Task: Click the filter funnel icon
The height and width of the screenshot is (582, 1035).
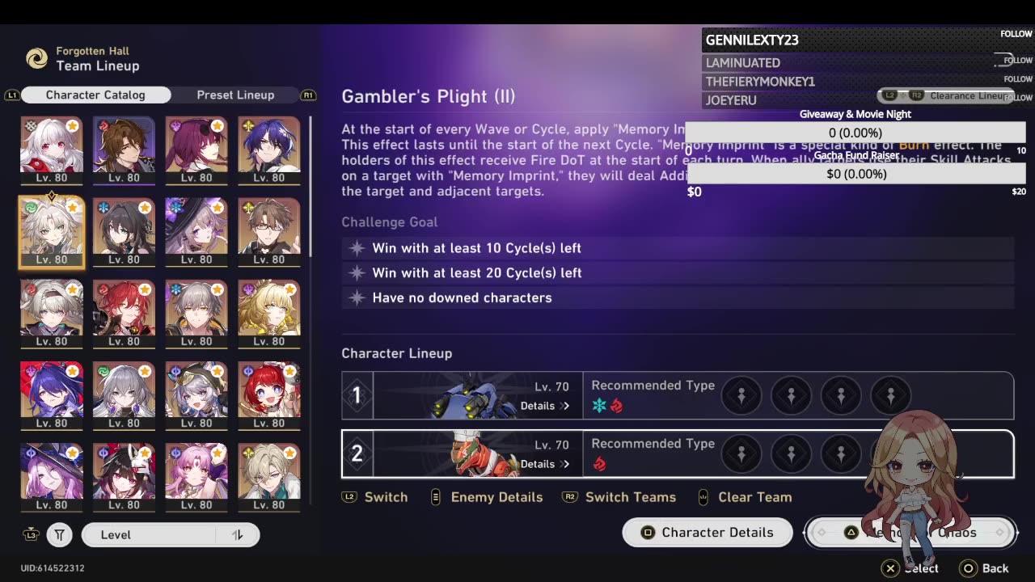Action: pyautogui.click(x=59, y=535)
